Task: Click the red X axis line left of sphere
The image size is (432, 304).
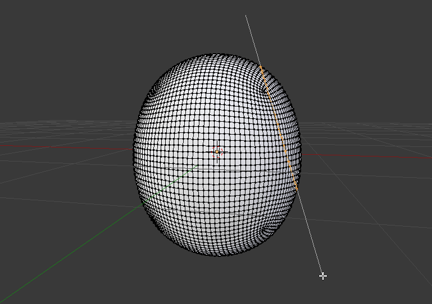Action: [62, 148]
